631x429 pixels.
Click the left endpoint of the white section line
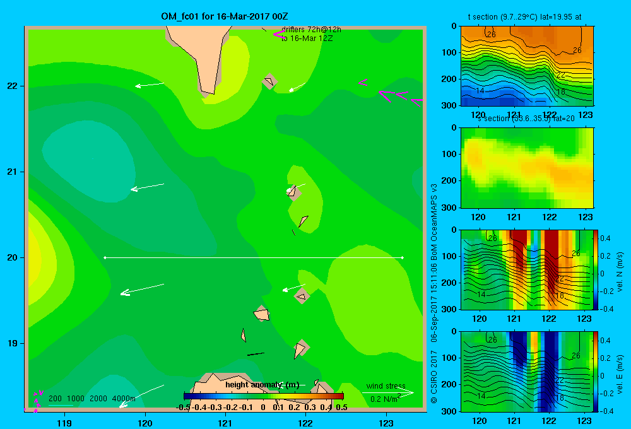(105, 257)
